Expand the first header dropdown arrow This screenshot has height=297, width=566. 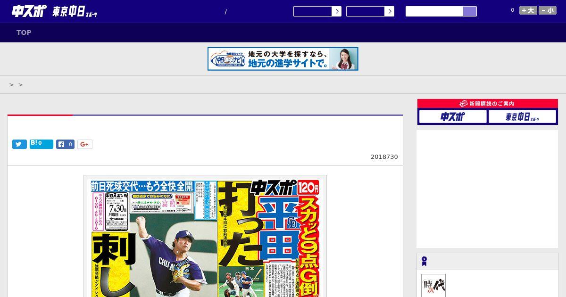[x=336, y=11]
